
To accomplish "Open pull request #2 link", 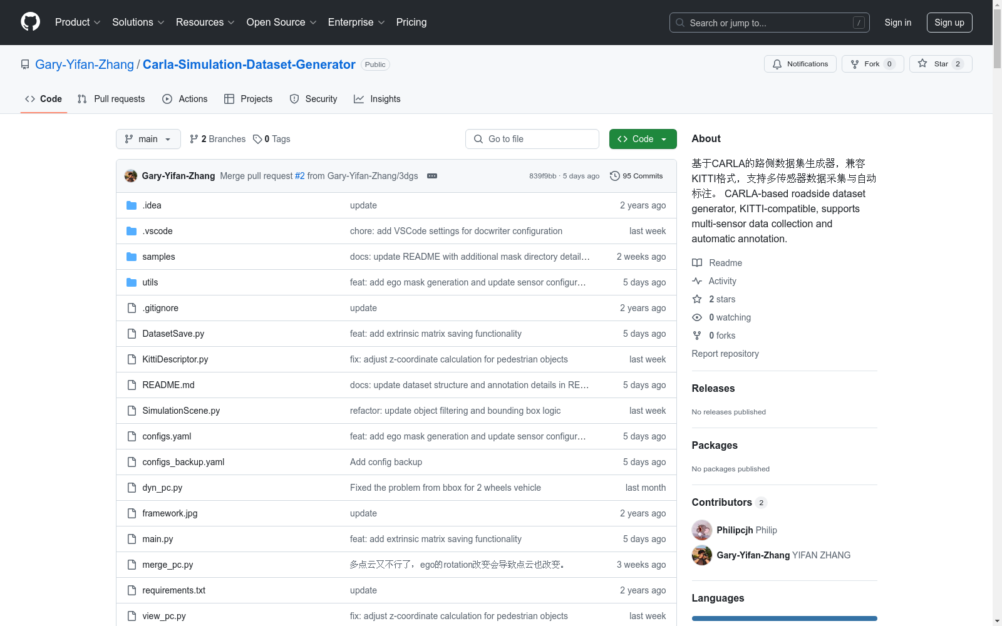I will pos(300,176).
